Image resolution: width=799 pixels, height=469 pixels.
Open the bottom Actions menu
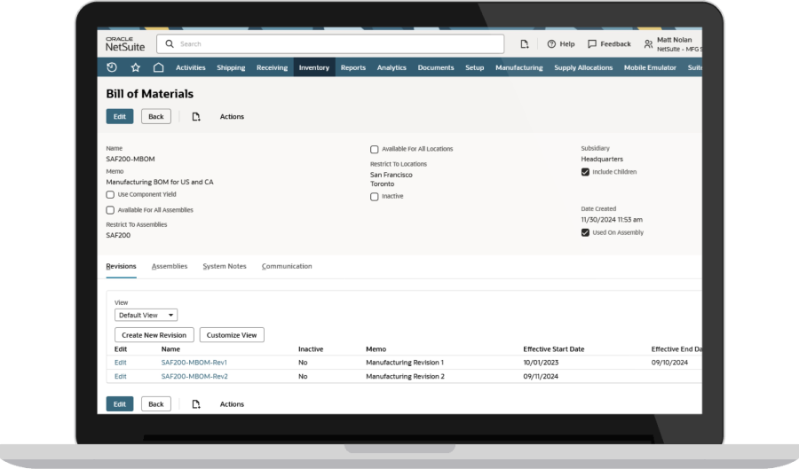[x=232, y=404]
